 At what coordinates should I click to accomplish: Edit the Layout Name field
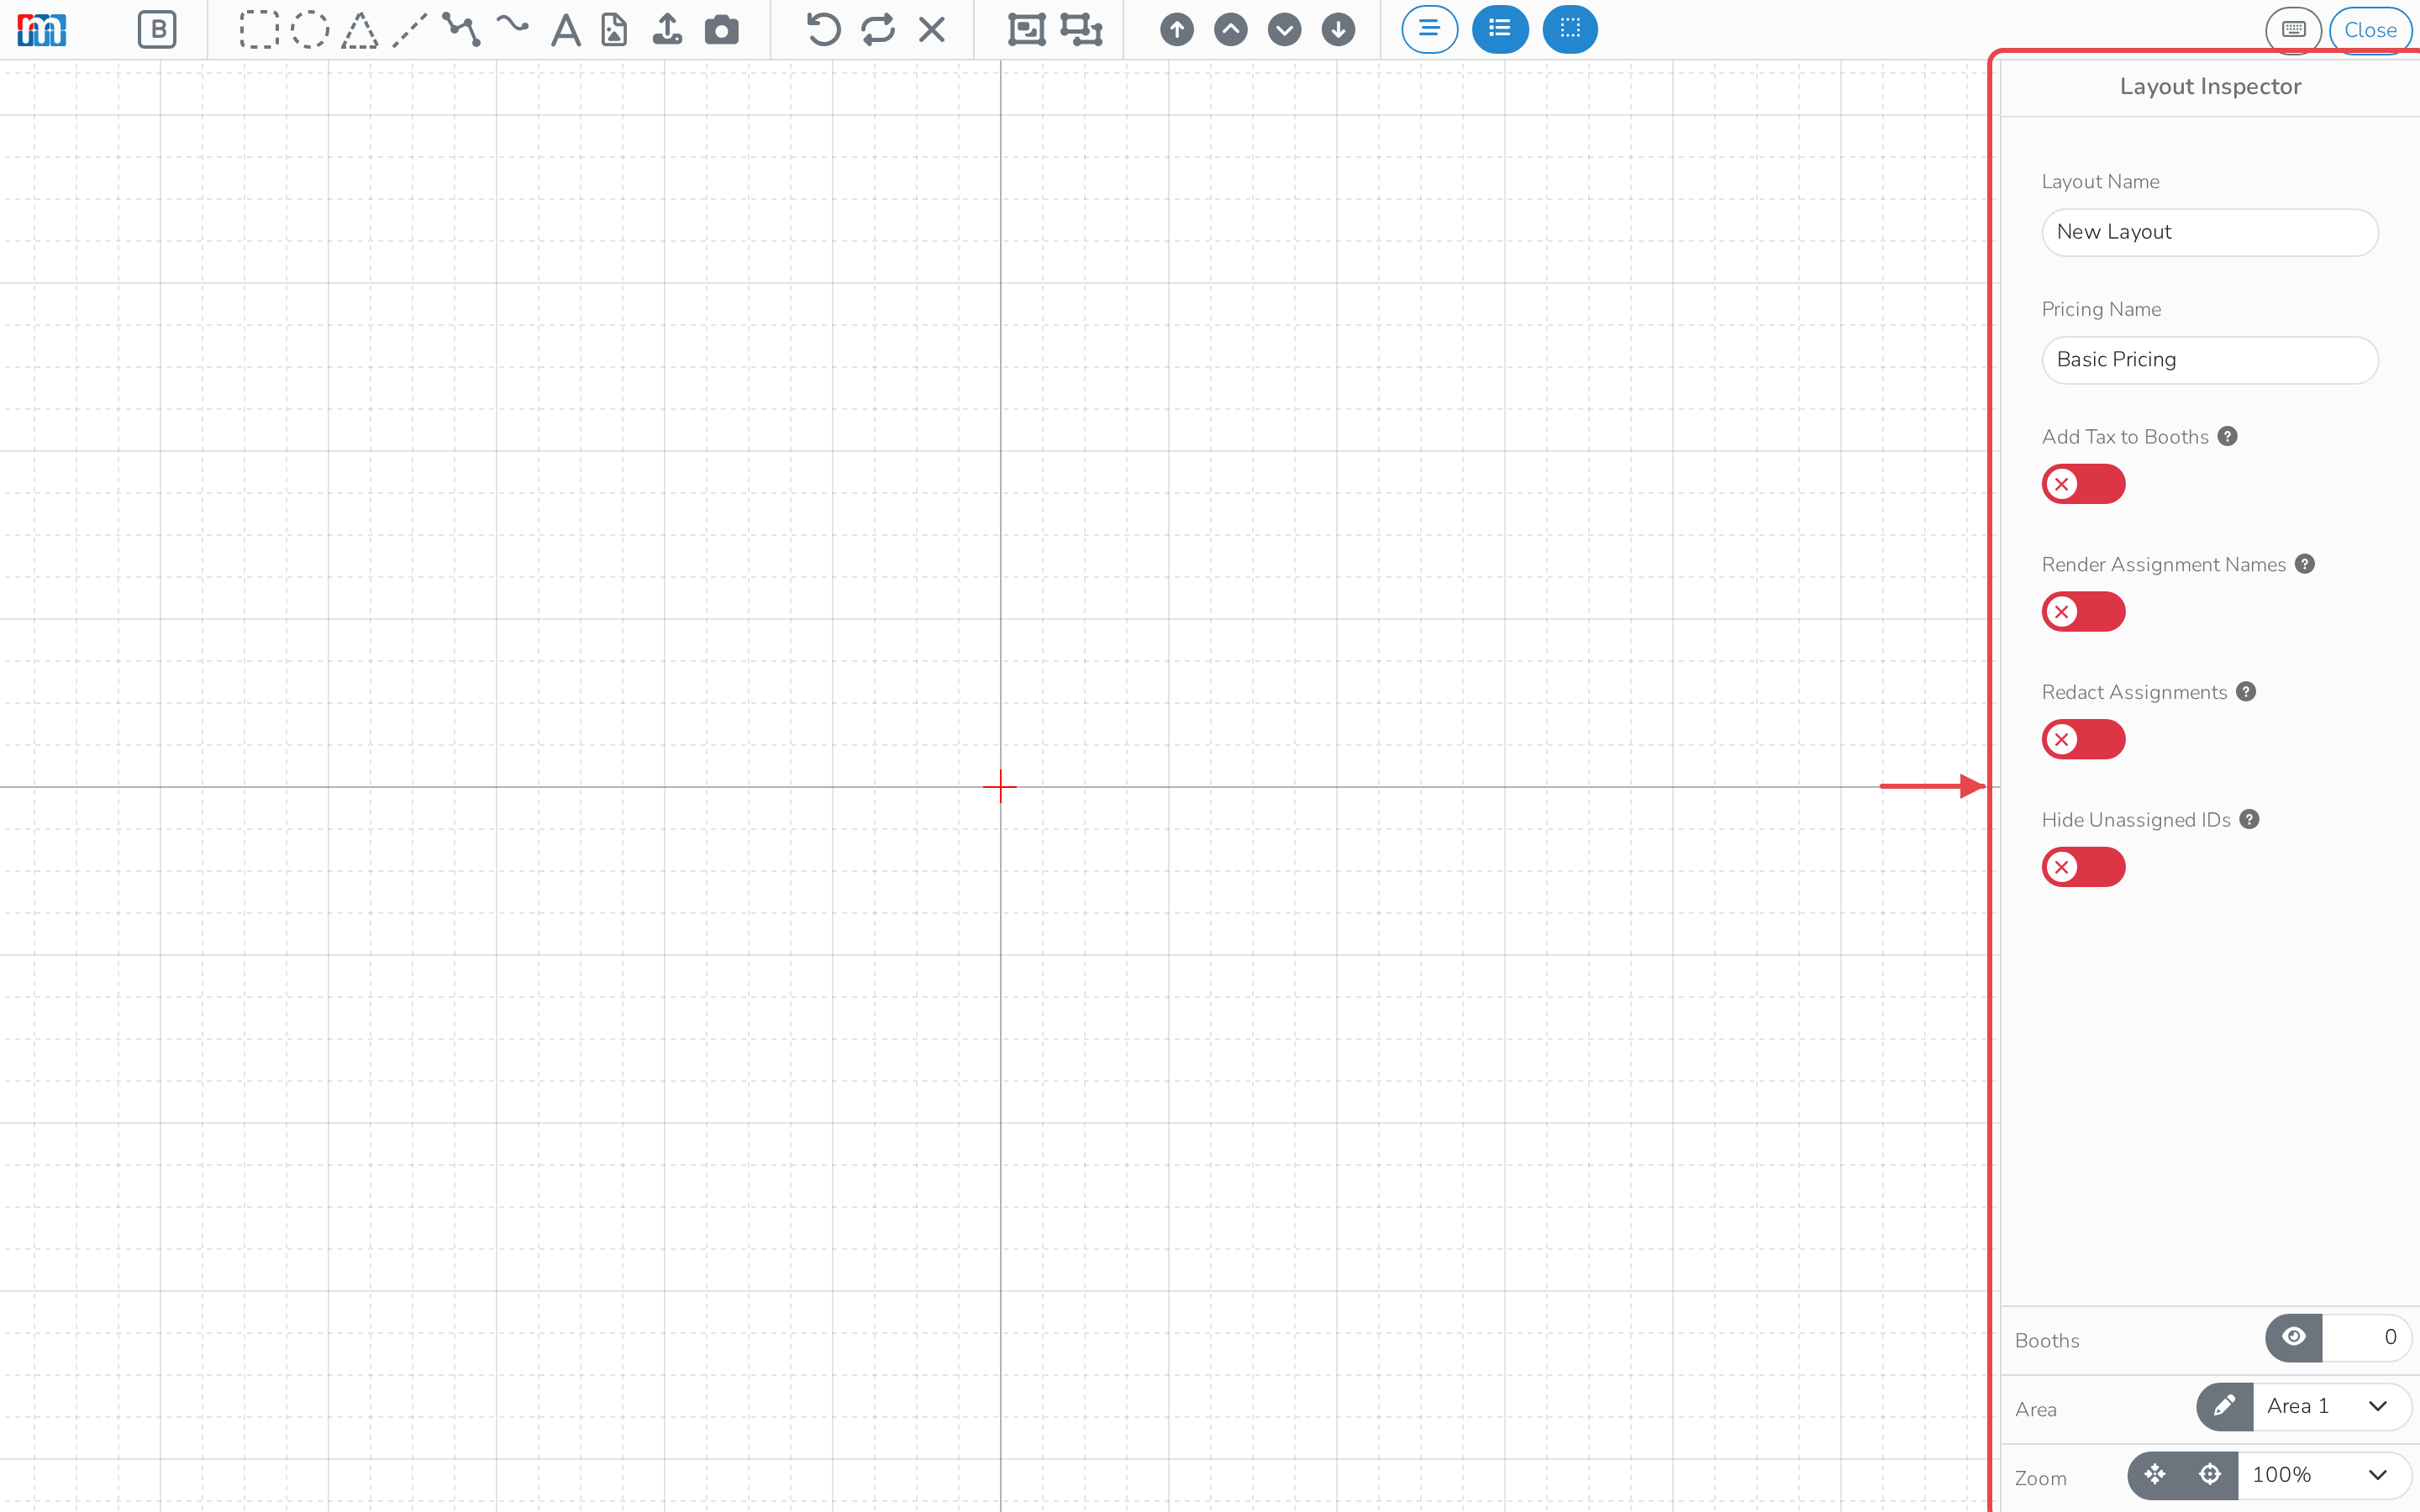click(x=2210, y=232)
